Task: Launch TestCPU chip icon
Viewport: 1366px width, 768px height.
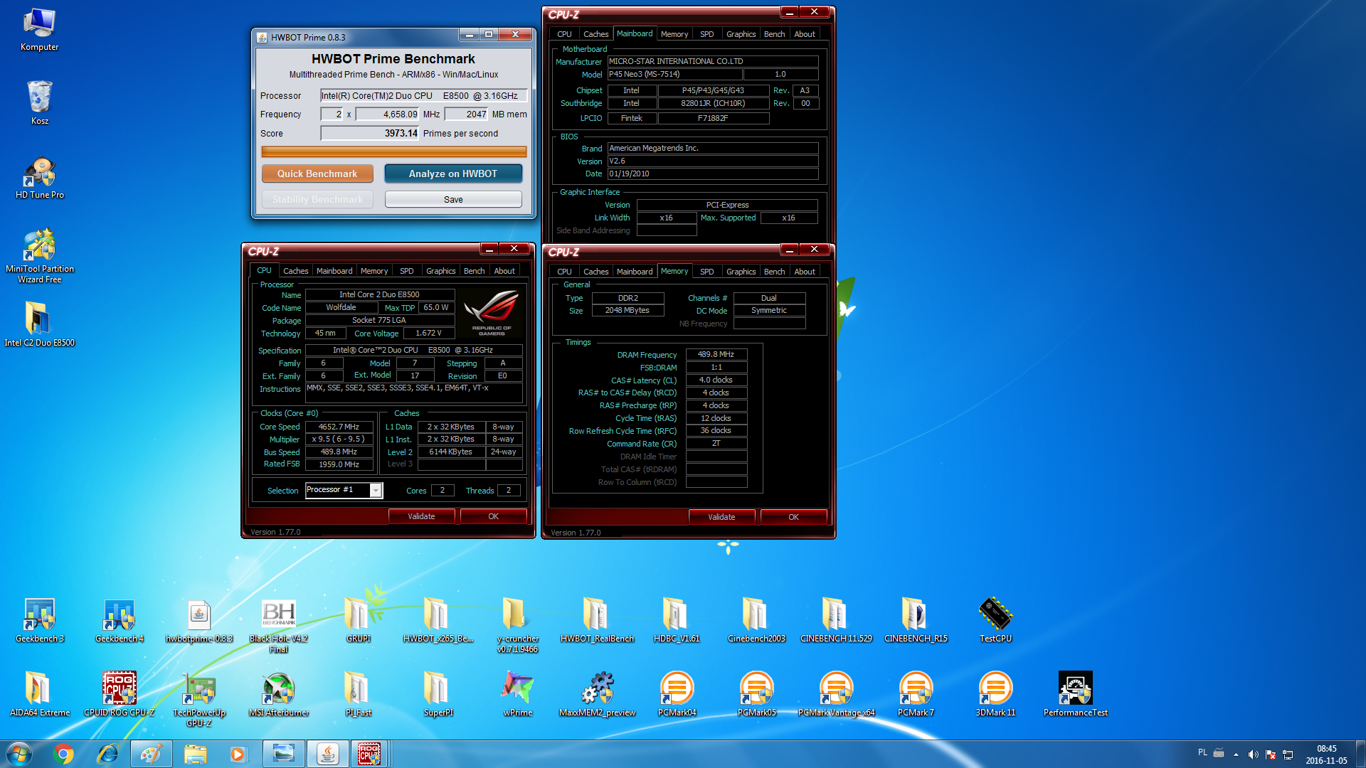Action: tap(995, 621)
